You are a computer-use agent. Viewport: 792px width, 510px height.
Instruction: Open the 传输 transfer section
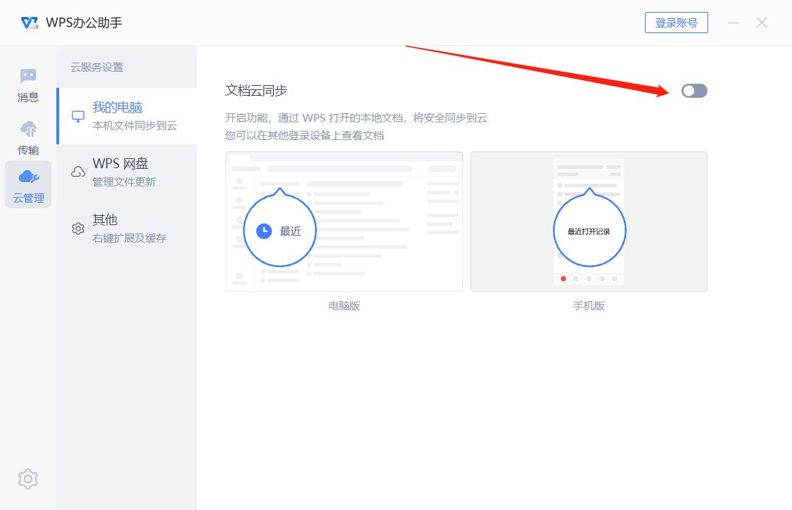[x=28, y=138]
